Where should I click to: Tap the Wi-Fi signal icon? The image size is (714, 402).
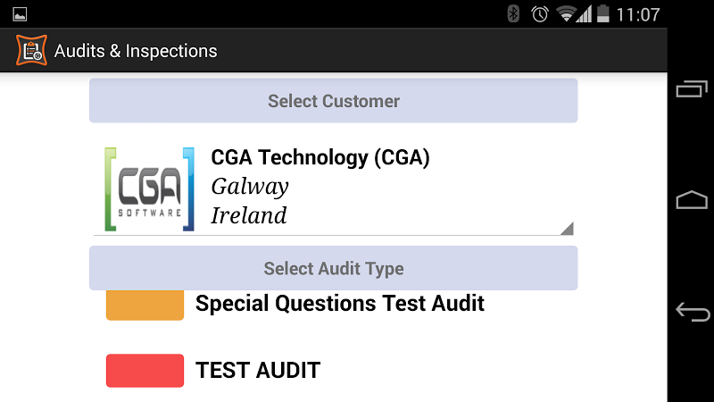(566, 14)
